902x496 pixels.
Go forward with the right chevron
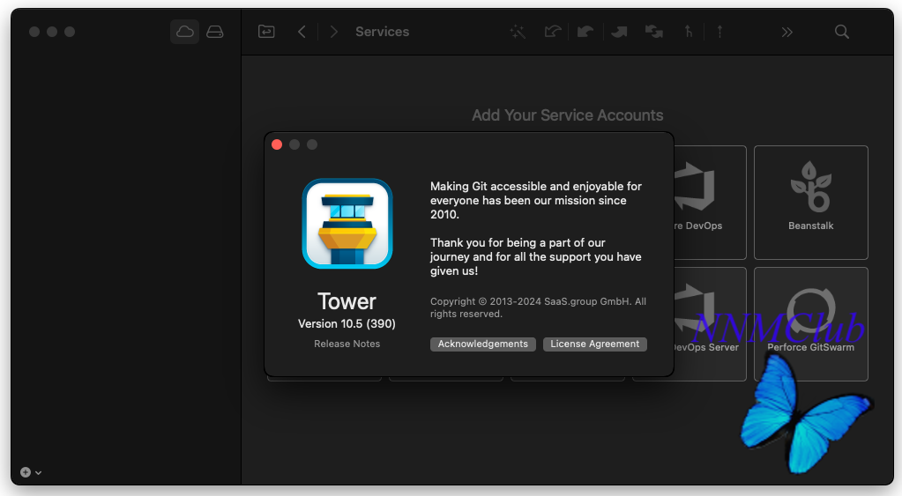tap(333, 32)
